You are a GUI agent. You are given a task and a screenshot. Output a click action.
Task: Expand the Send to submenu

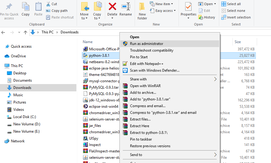169,155
